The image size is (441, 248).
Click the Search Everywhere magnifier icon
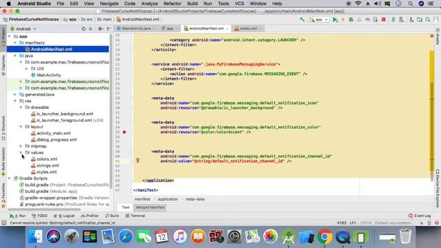428,19
